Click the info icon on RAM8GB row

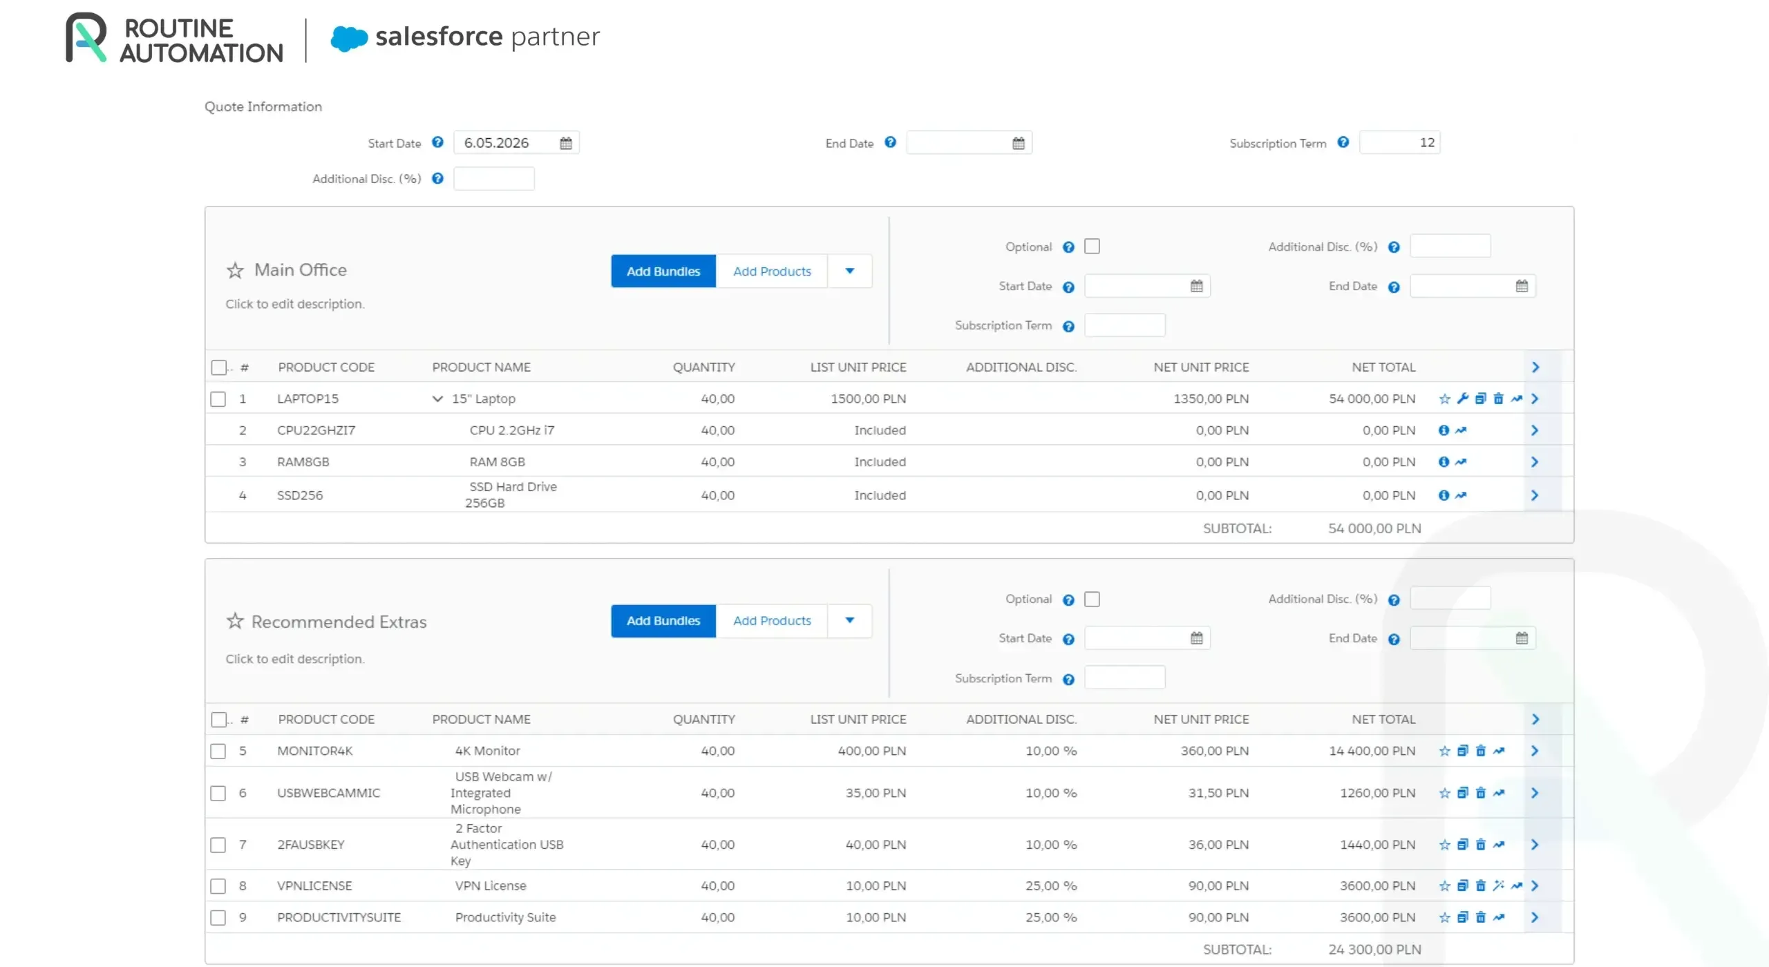pyautogui.click(x=1444, y=462)
